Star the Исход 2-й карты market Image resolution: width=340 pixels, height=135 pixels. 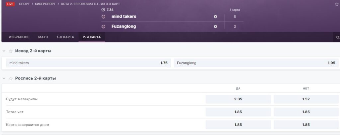pyautogui.click(x=11, y=51)
